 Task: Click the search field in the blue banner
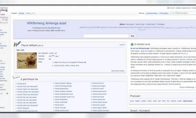(106, 36)
